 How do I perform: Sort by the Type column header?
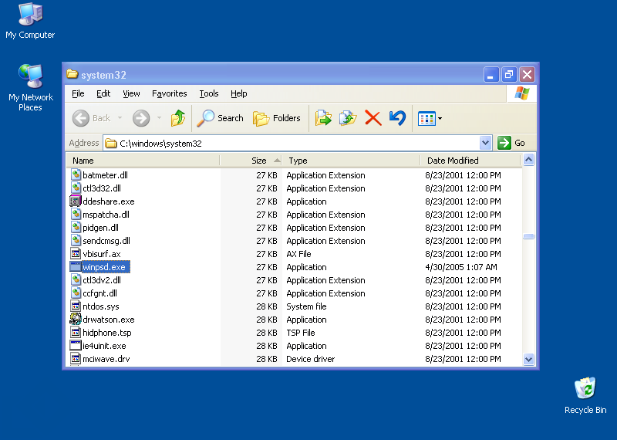351,161
